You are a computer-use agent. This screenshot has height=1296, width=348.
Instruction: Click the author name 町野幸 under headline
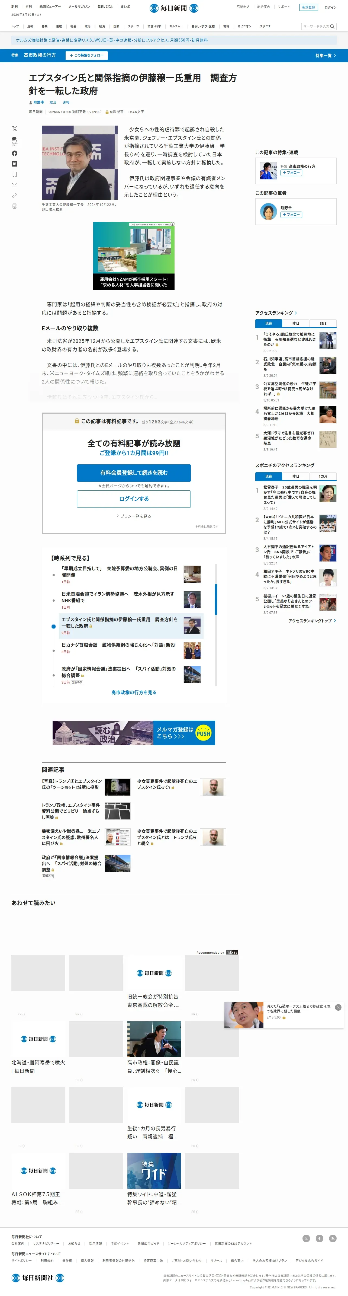[39, 102]
